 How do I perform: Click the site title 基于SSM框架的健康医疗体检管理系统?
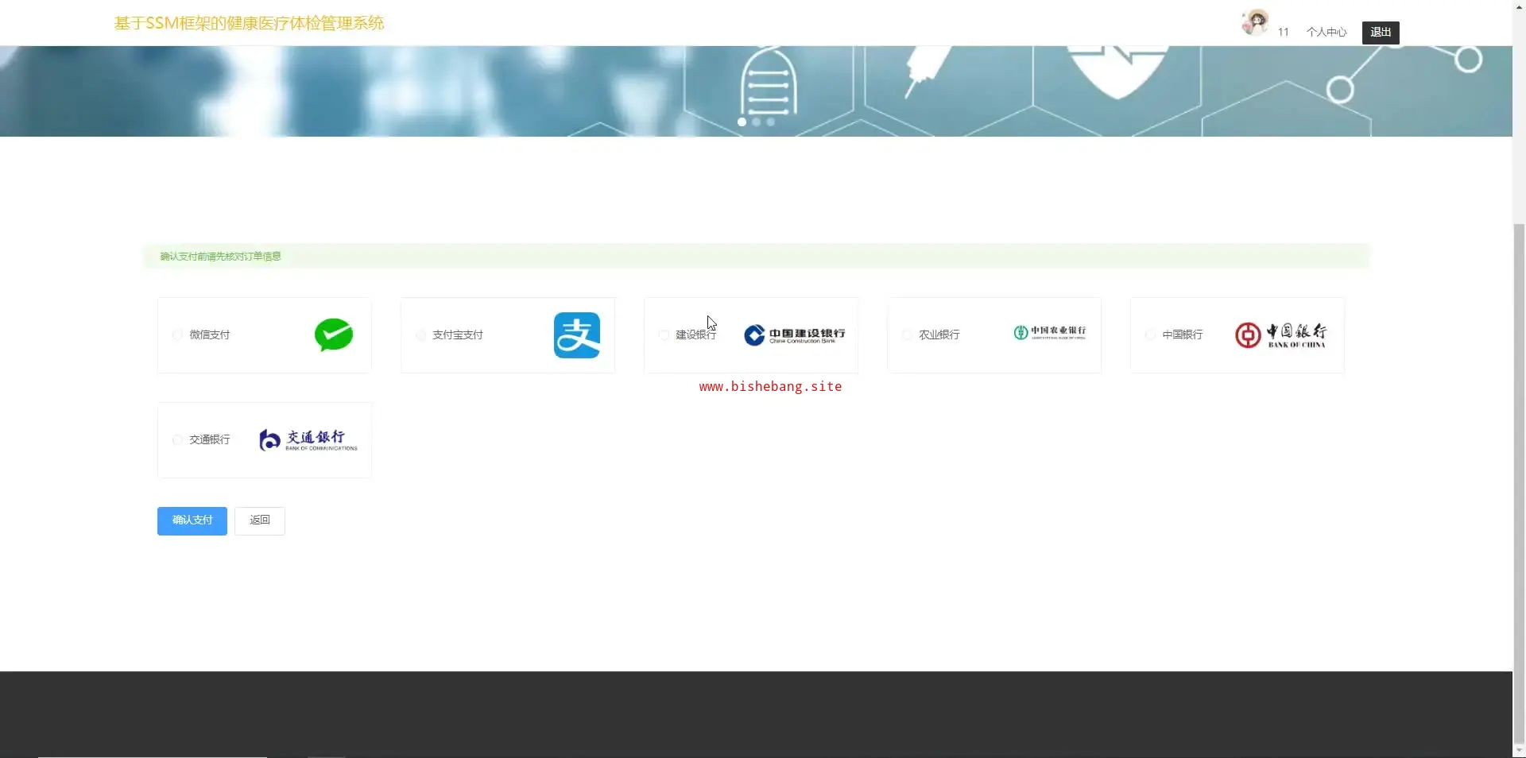pyautogui.click(x=249, y=23)
